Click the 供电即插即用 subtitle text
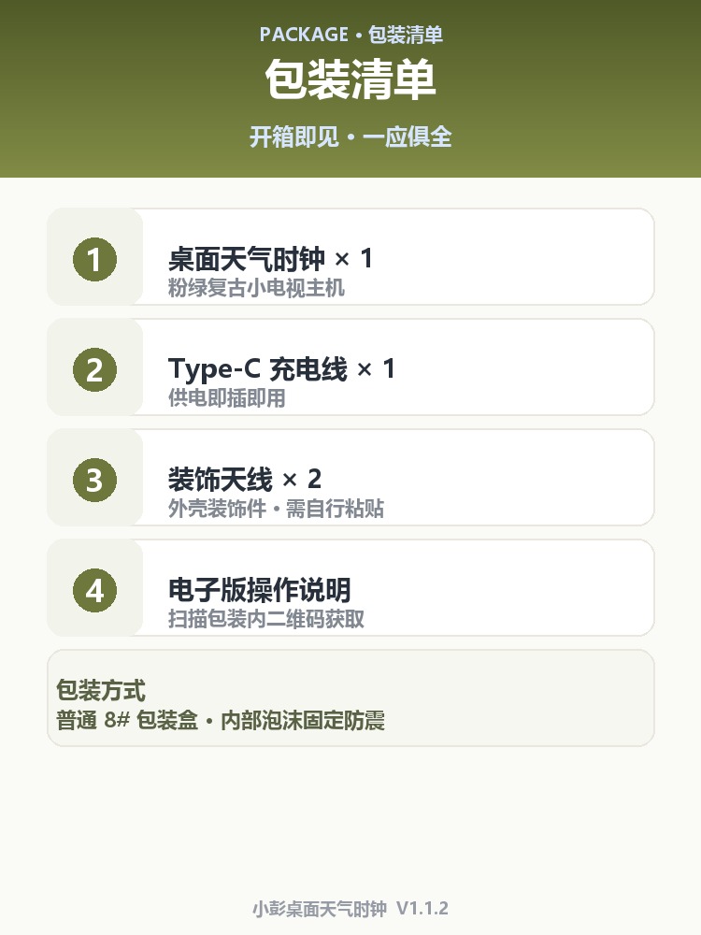The image size is (701, 935). tap(226, 398)
